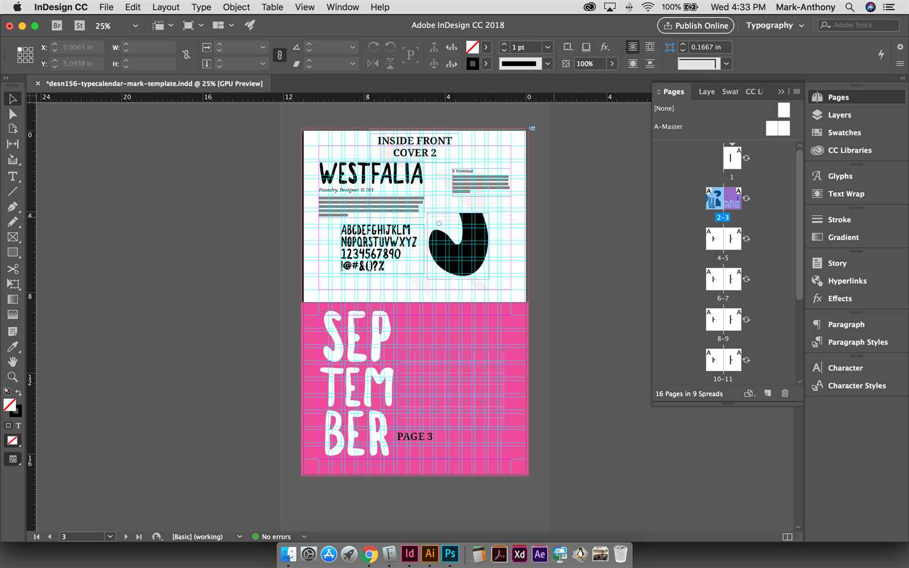Open the Table menu
The width and height of the screenshot is (909, 568).
coord(272,7)
